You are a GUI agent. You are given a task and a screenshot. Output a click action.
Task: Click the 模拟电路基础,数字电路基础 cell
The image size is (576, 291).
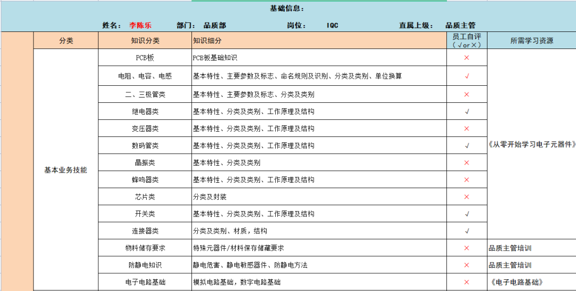pos(319,282)
